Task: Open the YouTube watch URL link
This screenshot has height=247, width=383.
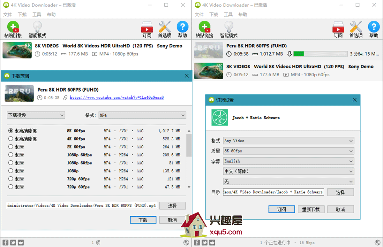Action: coord(117,97)
